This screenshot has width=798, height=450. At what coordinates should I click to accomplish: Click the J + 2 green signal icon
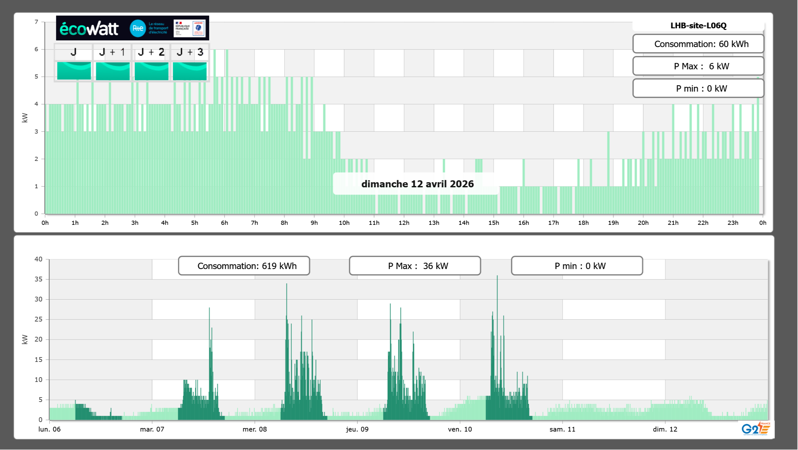[151, 71]
